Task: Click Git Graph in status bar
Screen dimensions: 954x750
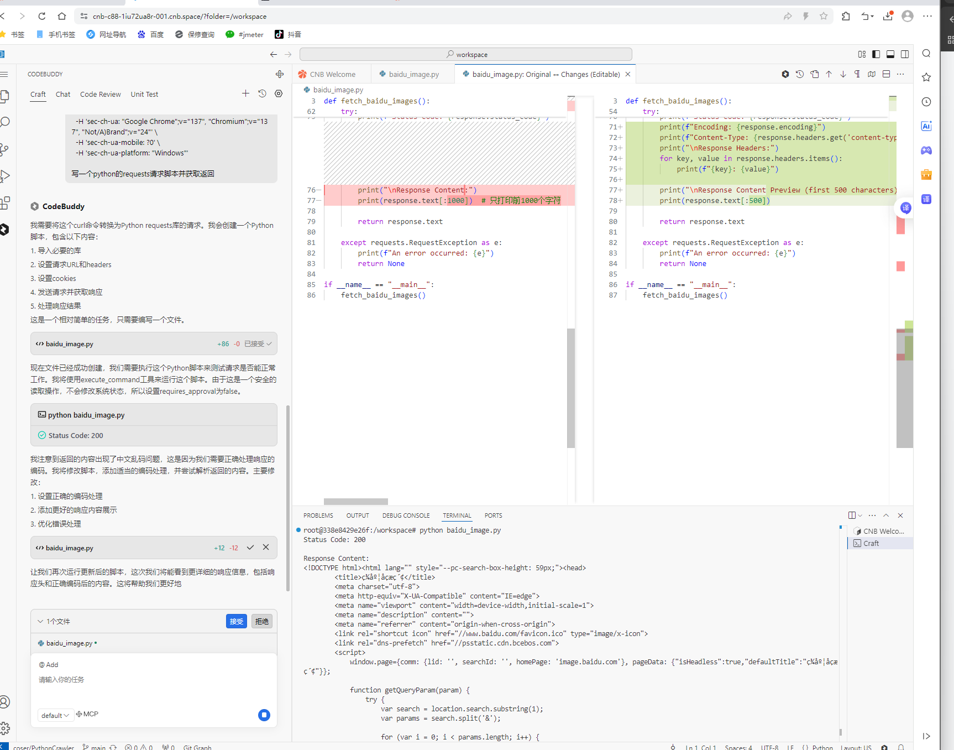Action: pyautogui.click(x=197, y=747)
